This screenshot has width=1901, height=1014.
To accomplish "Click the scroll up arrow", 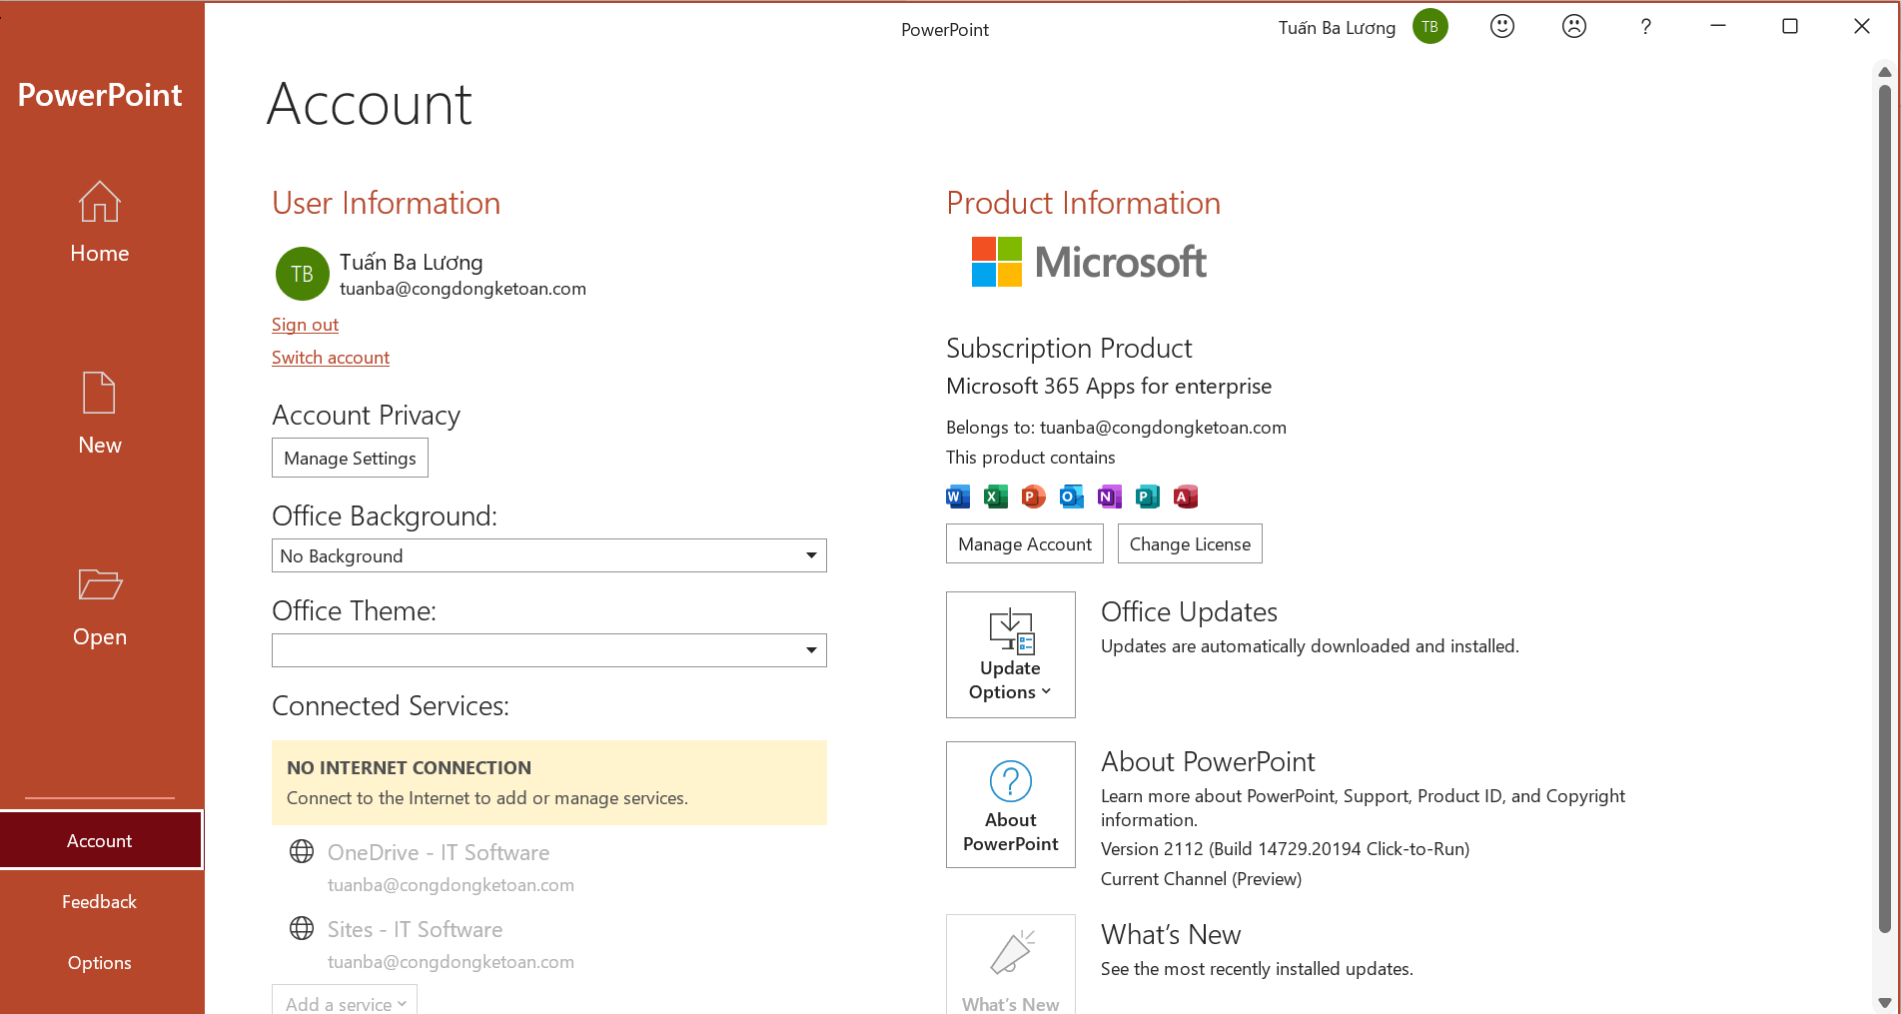I will [x=1885, y=72].
